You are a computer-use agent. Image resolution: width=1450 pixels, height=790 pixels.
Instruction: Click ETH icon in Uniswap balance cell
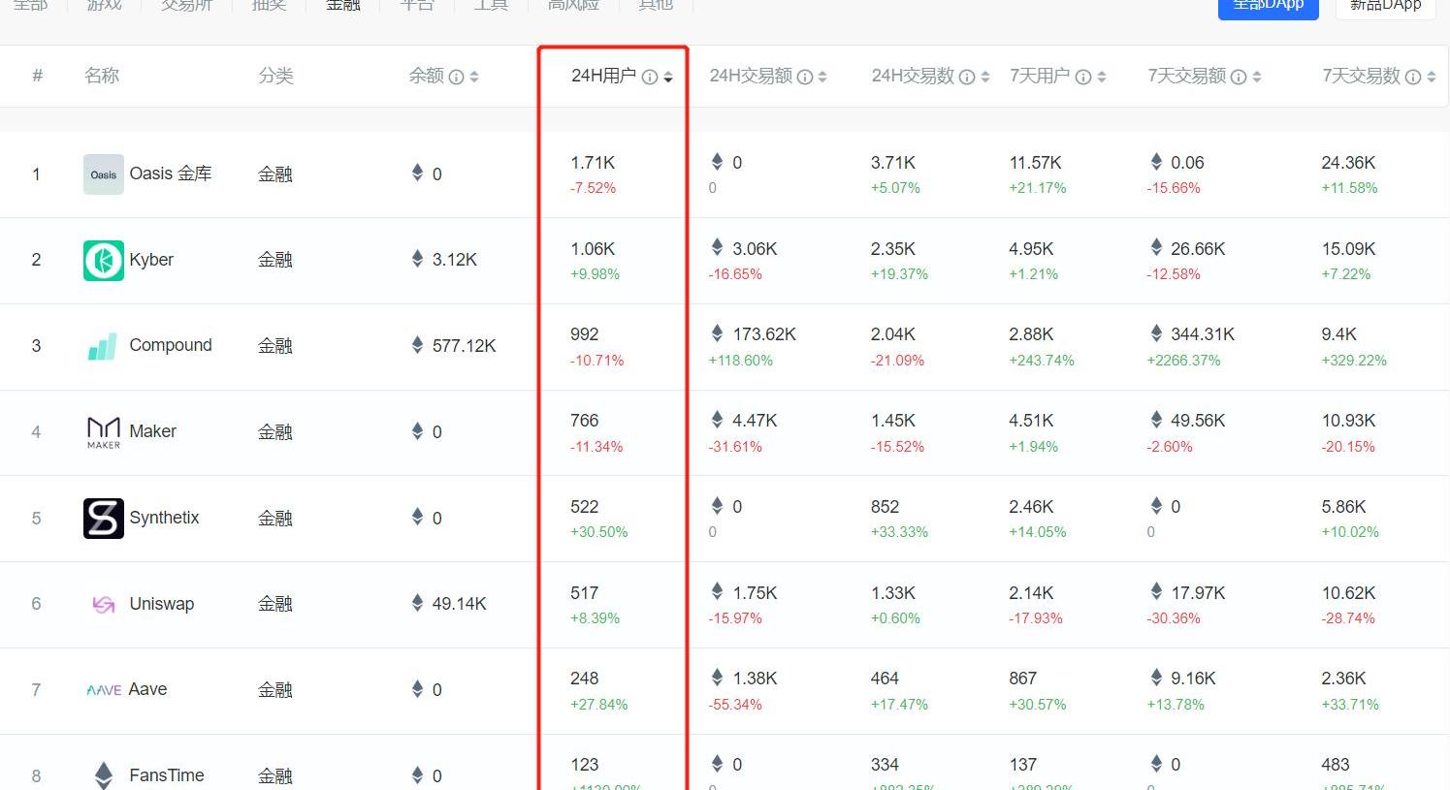[x=418, y=603]
